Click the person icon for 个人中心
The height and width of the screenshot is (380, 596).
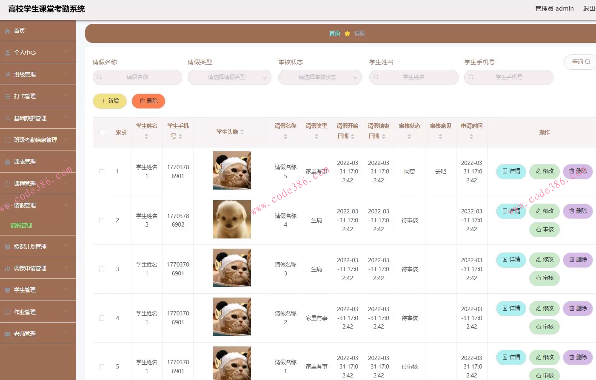pos(7,53)
